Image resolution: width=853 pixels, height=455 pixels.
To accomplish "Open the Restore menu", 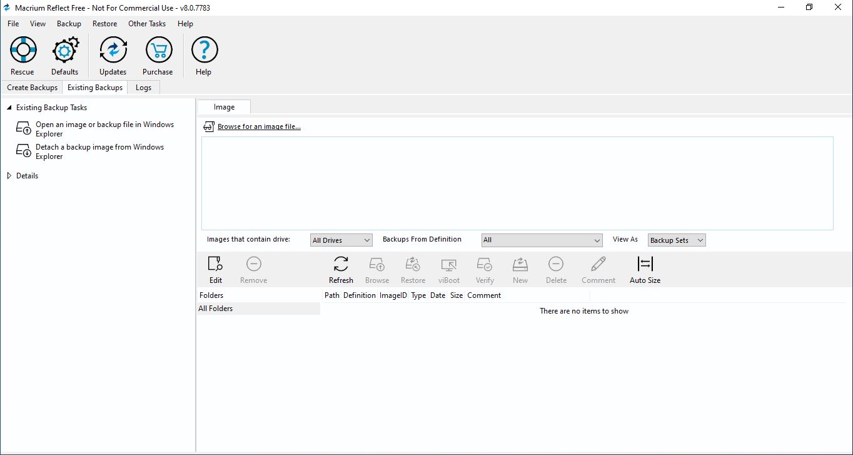I will (104, 24).
